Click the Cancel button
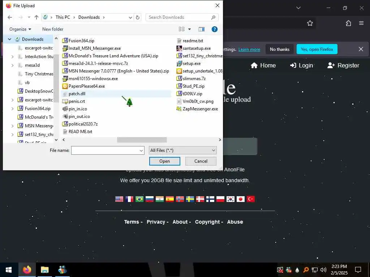370x277 pixels. (x=201, y=161)
